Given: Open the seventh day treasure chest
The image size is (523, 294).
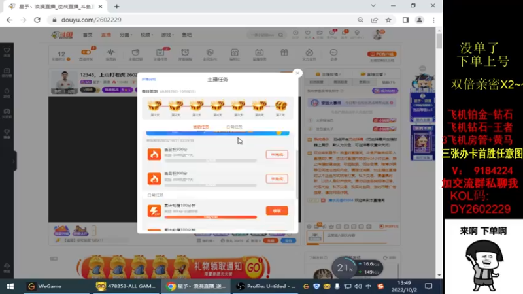Looking at the screenshot, I should point(280,106).
